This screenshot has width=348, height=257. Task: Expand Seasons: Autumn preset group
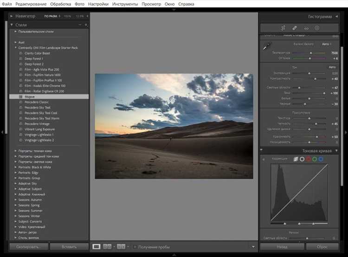click(x=15, y=200)
